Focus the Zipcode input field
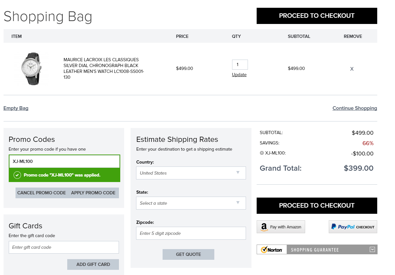This screenshot has width=395, height=275. (191, 233)
